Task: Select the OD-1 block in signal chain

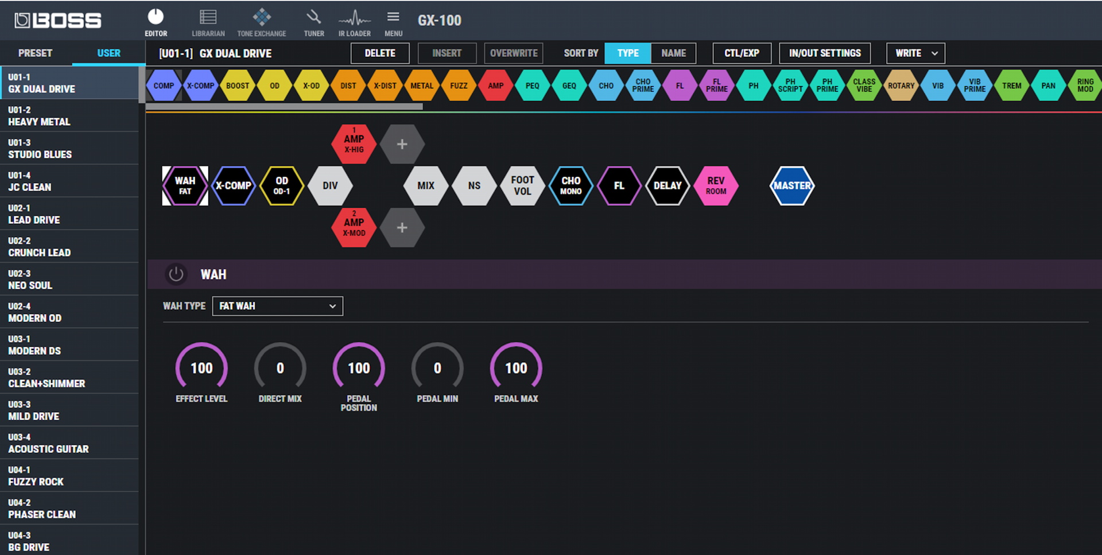Action: click(281, 185)
